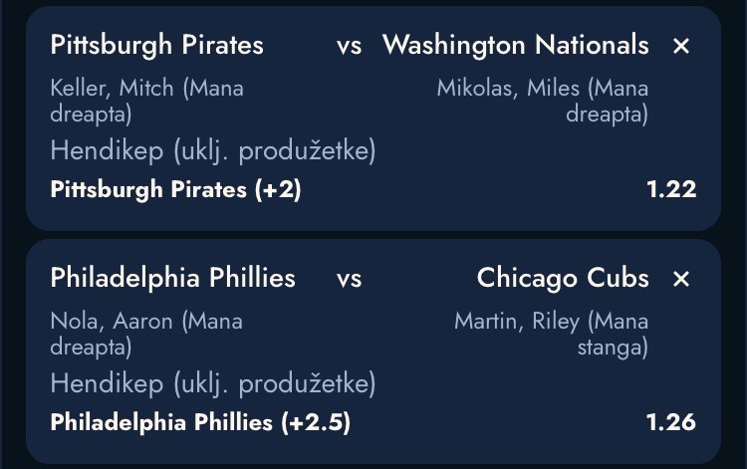Click empty area left of 1.26 odds
The image size is (747, 469).
click(498, 422)
